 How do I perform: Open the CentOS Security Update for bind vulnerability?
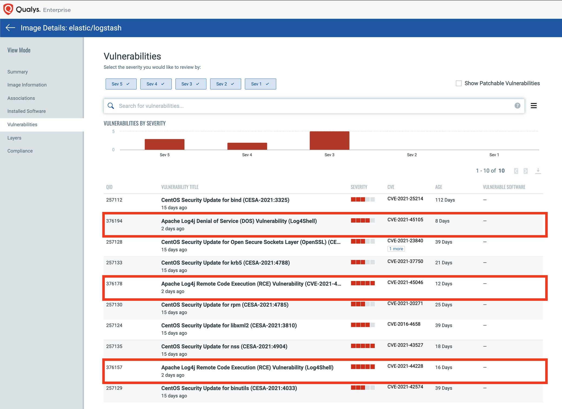coord(225,200)
